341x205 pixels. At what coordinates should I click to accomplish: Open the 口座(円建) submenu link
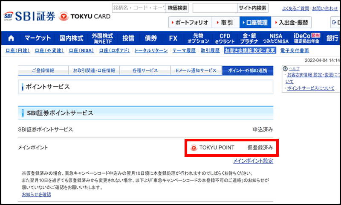17,50
